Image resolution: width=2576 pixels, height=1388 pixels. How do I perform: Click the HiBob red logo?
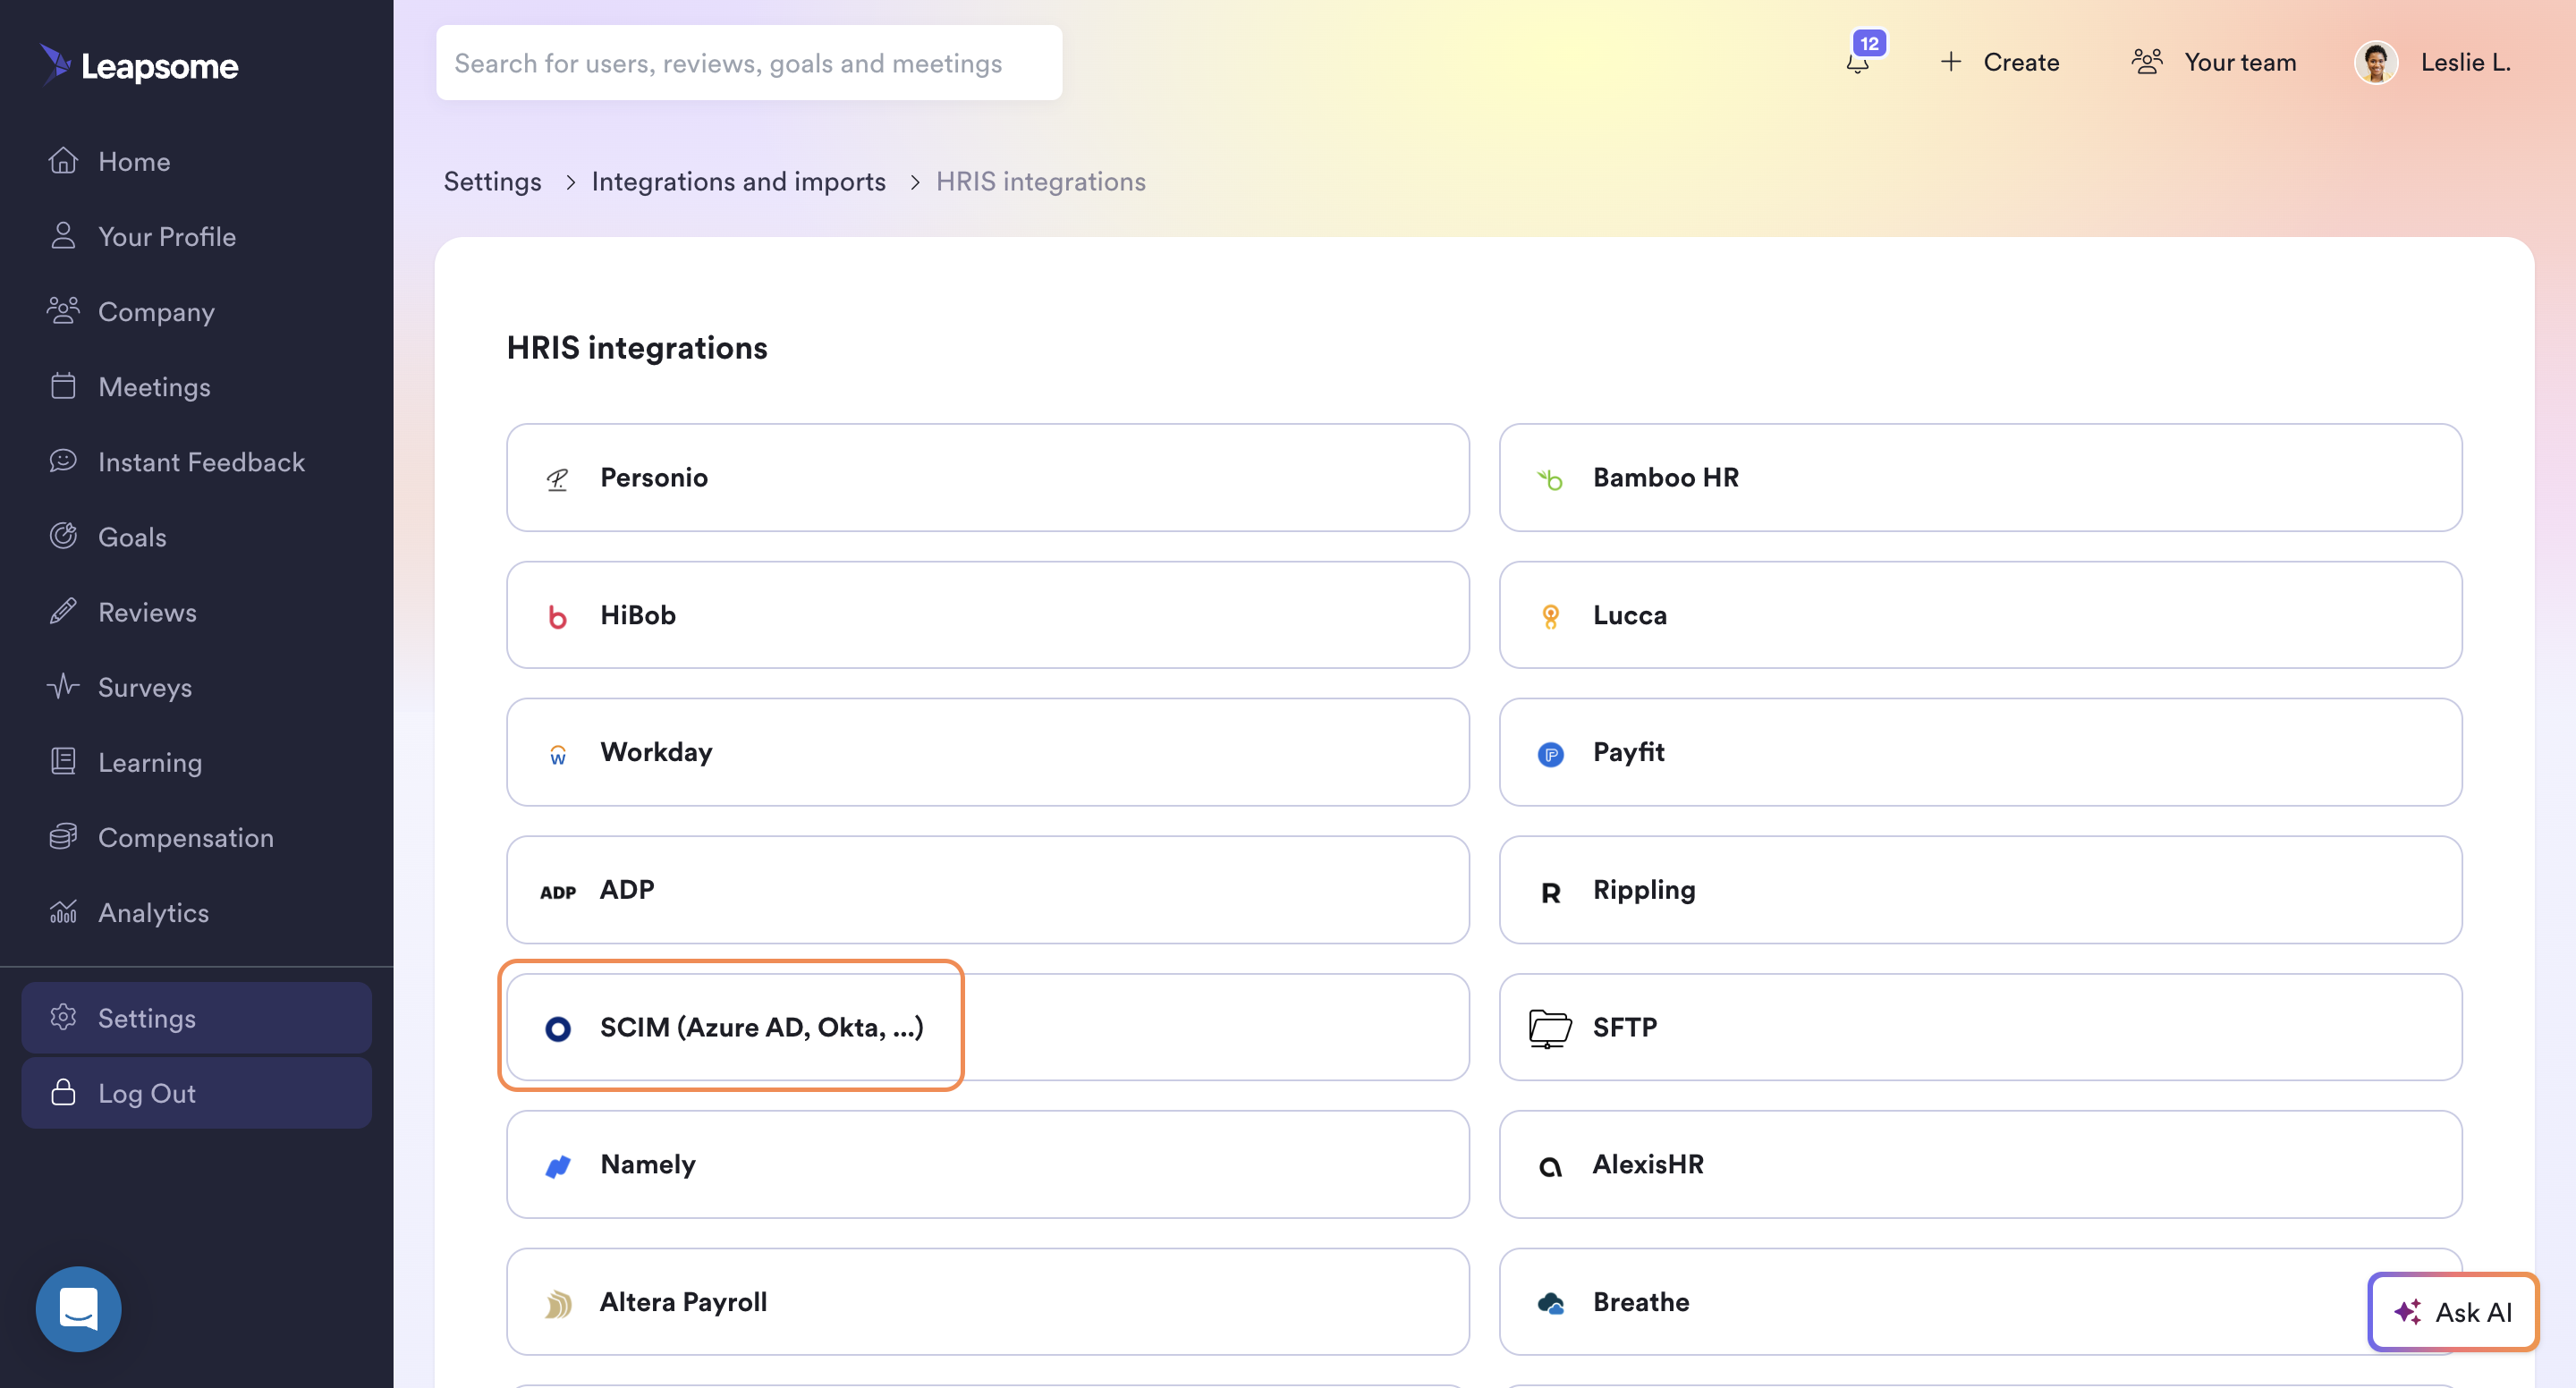click(558, 616)
